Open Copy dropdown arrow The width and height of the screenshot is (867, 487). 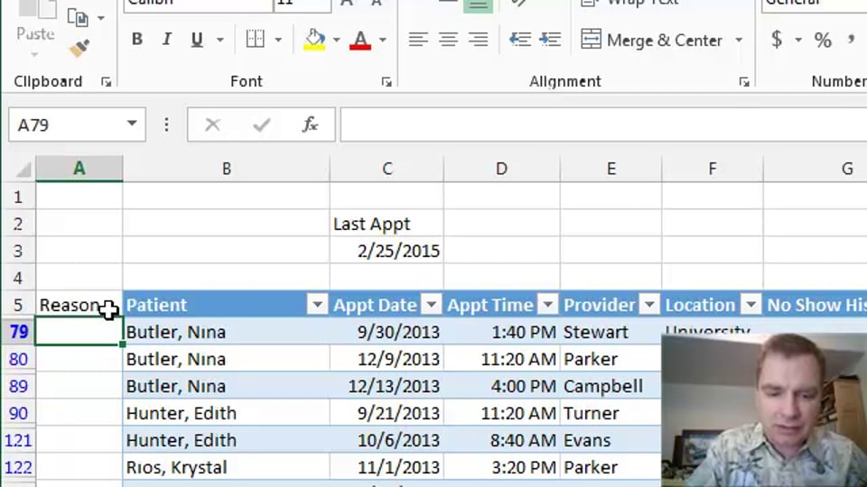[x=101, y=18]
